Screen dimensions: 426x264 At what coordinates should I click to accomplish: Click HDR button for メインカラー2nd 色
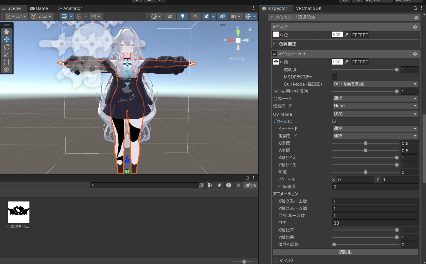point(337,62)
